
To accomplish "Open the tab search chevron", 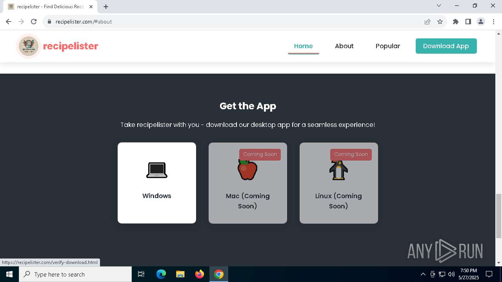I will tap(439, 5).
